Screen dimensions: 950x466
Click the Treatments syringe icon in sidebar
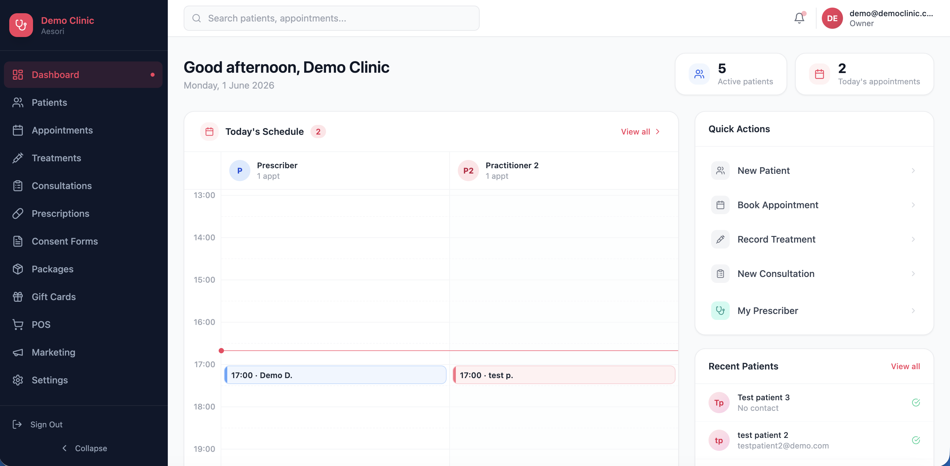coord(18,158)
